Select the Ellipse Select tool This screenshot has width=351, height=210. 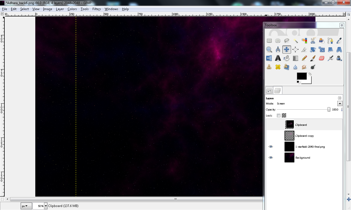click(278, 41)
